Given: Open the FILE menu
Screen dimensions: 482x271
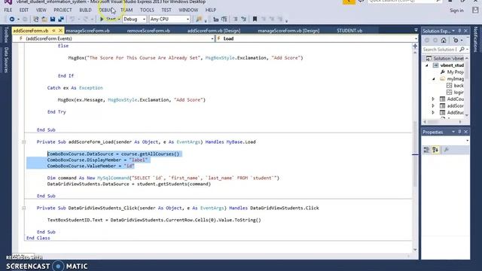Looking at the screenshot, I should tap(8, 10).
